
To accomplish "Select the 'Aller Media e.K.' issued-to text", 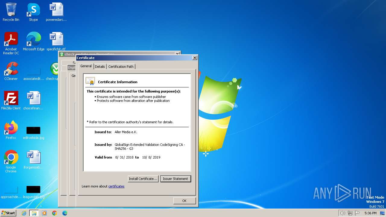I will click(126, 132).
